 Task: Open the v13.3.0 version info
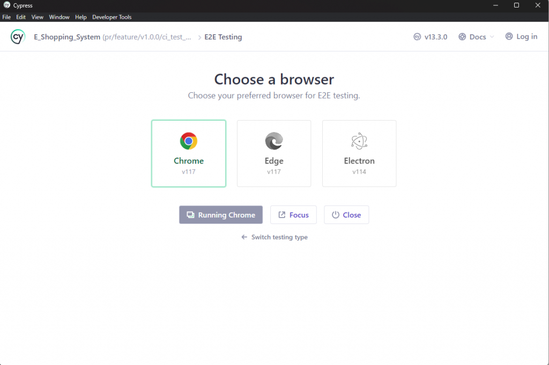pos(431,37)
